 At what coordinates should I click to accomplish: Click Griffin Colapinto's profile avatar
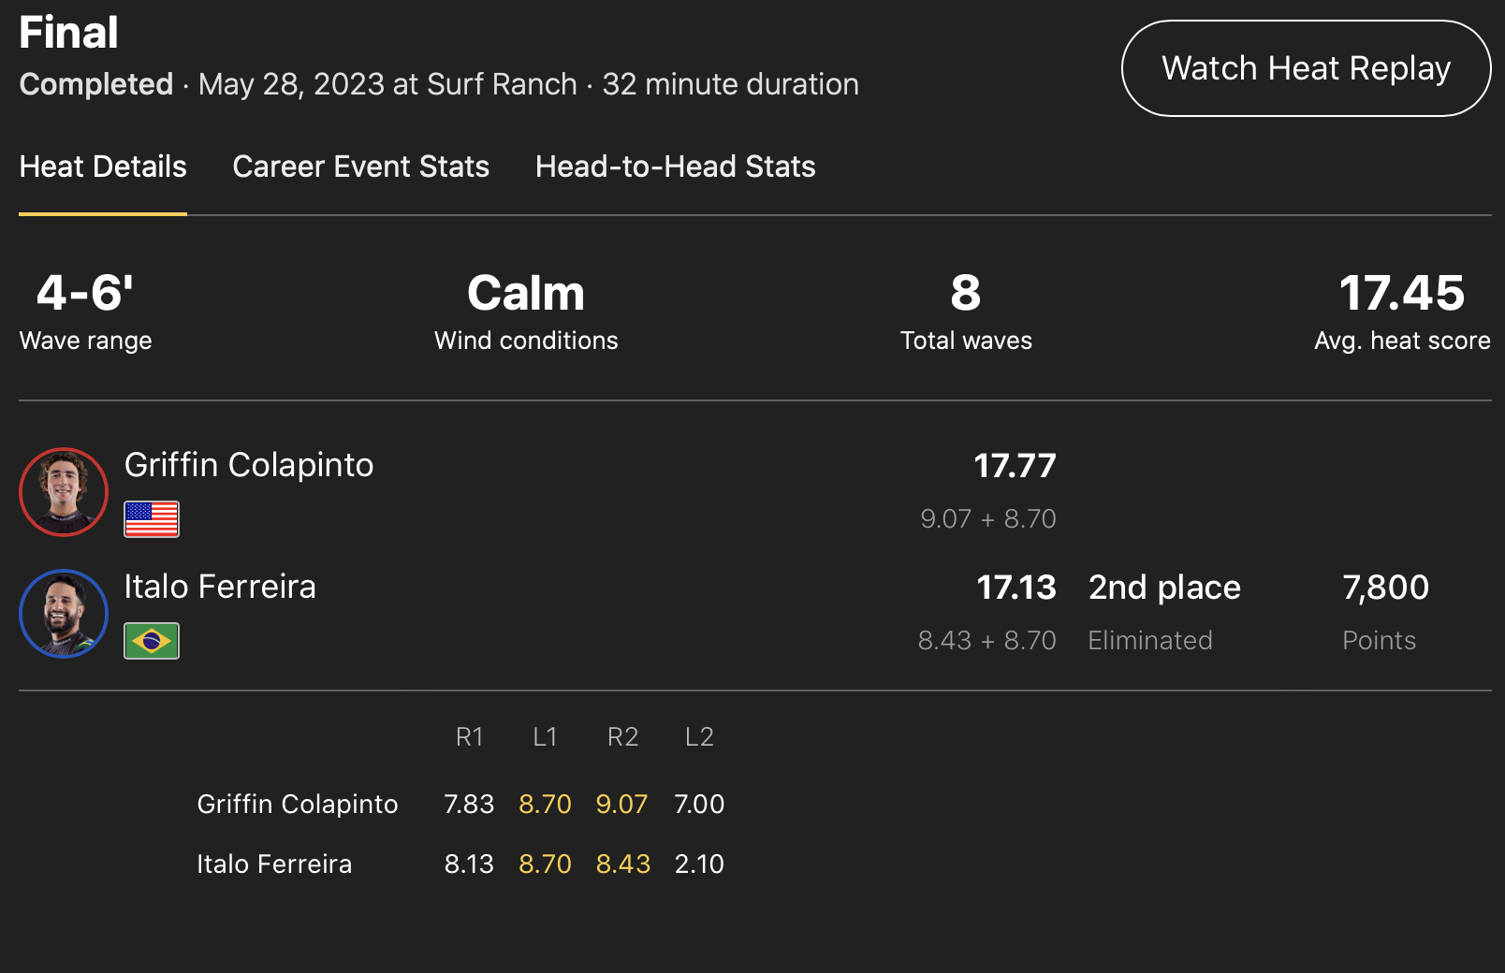(x=64, y=492)
